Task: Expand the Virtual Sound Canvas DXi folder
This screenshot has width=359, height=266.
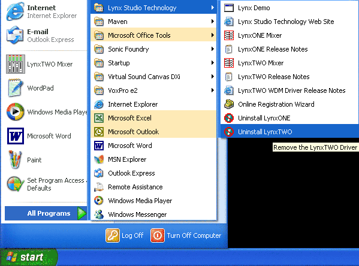Action: (x=153, y=77)
